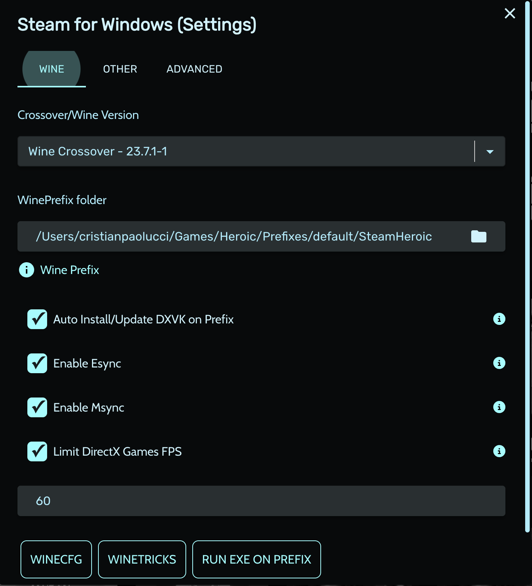
Task: Click RUN EXE ON PREFIX button
Action: [256, 559]
